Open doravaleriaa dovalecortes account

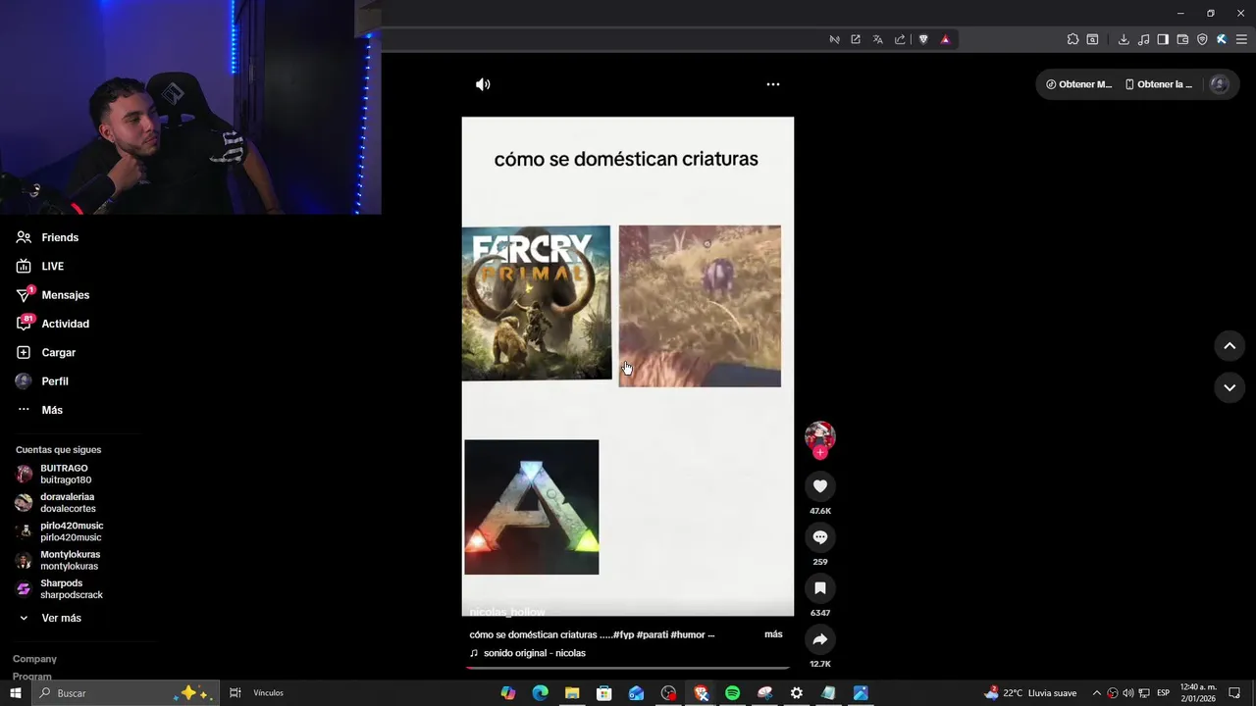coord(56,503)
